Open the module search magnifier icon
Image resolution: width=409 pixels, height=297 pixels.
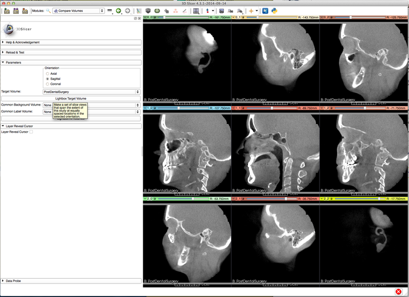[48, 10]
